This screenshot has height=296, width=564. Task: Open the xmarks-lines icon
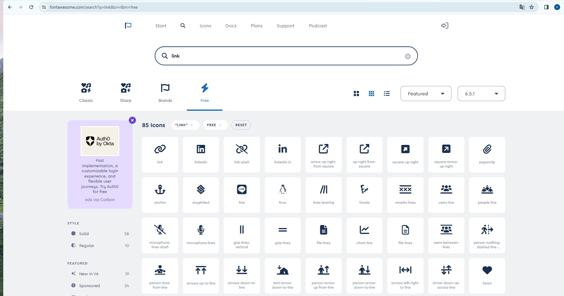[x=405, y=195]
